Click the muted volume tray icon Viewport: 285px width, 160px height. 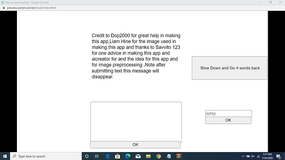pyautogui.click(x=253, y=156)
